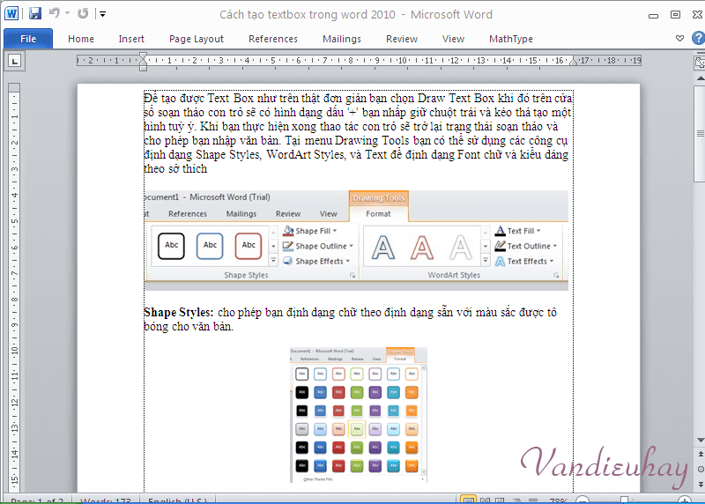Click "WordArt Styles," in the paragraph text

[x=305, y=155]
